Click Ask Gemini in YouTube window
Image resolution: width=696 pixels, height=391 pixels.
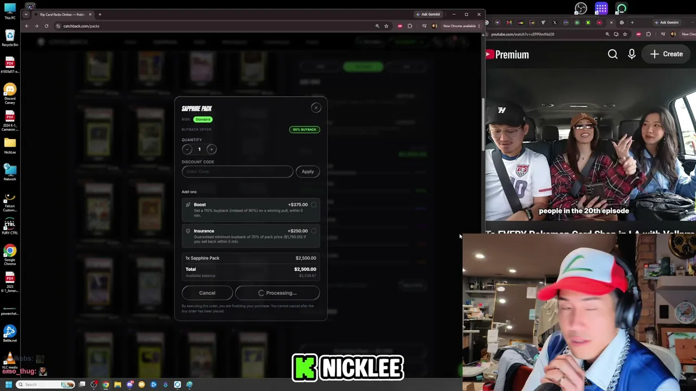(666, 23)
